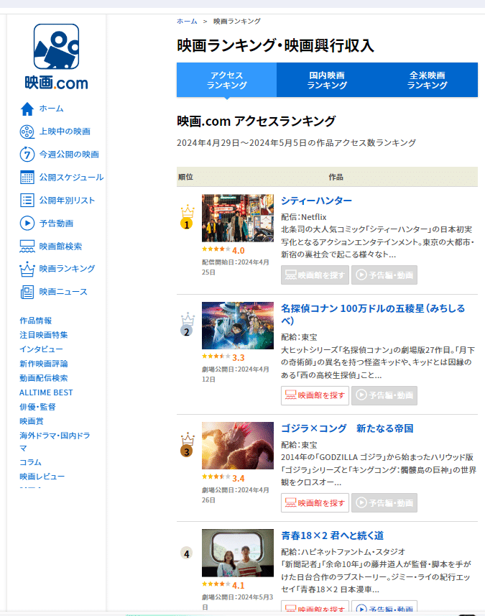Click greyed 映画館を探す button for シティーハンター
This screenshot has width=485, height=616.
coord(315,275)
